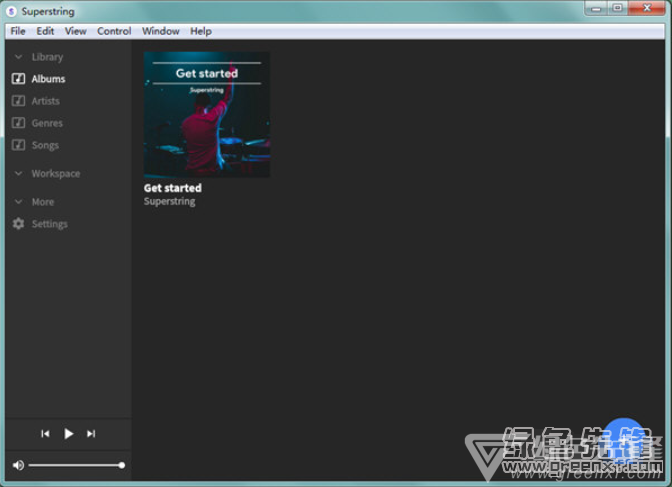Click the Library section header text
The image size is (672, 487).
tap(47, 57)
